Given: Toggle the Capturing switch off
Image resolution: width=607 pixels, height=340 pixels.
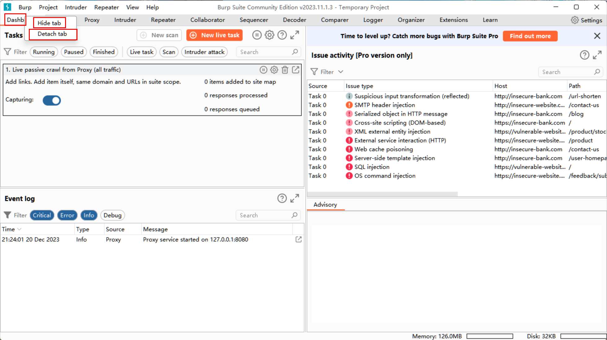Looking at the screenshot, I should point(52,100).
